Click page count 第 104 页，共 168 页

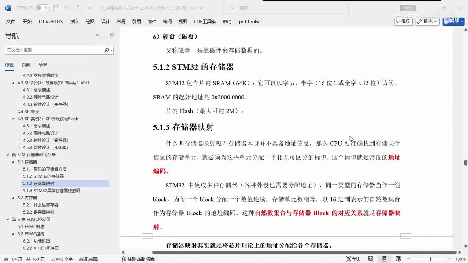tap(24, 259)
